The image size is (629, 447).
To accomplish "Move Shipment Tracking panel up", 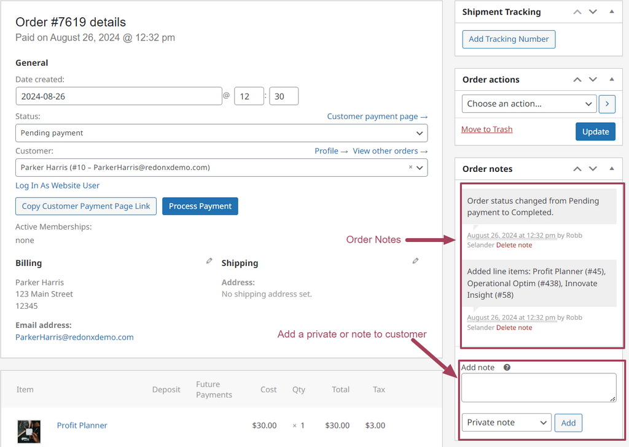I will [x=577, y=12].
